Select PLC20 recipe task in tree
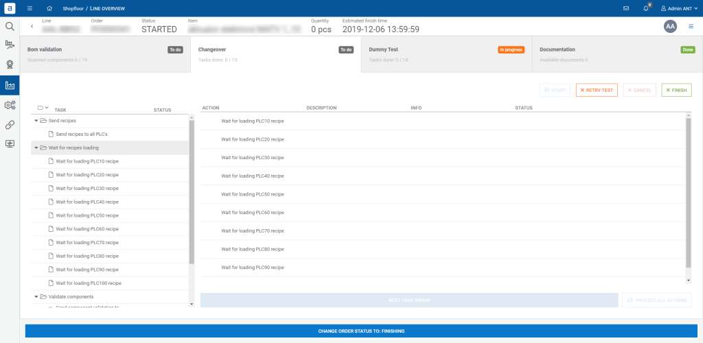The width and height of the screenshot is (703, 343). click(110, 175)
